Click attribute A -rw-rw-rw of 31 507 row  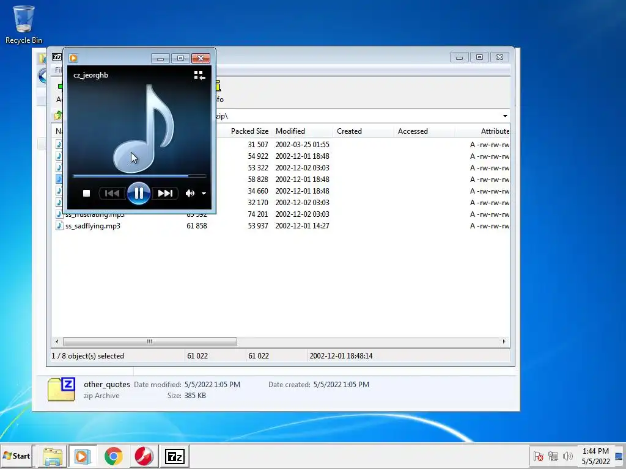coord(490,145)
